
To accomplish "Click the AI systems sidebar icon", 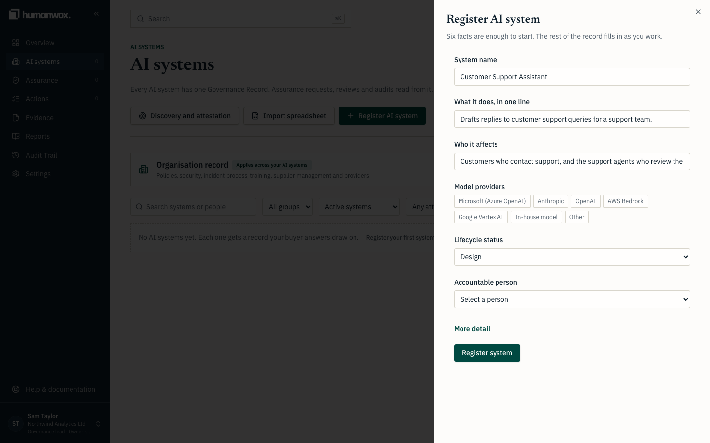I will (x=16, y=62).
